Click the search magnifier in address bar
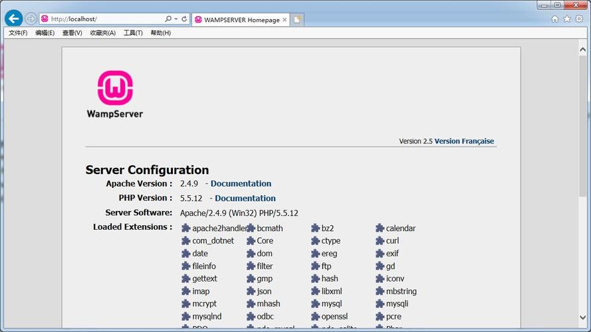 click(x=168, y=19)
